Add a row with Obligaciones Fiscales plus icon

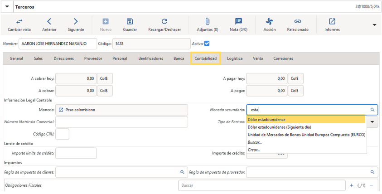click(x=351, y=185)
